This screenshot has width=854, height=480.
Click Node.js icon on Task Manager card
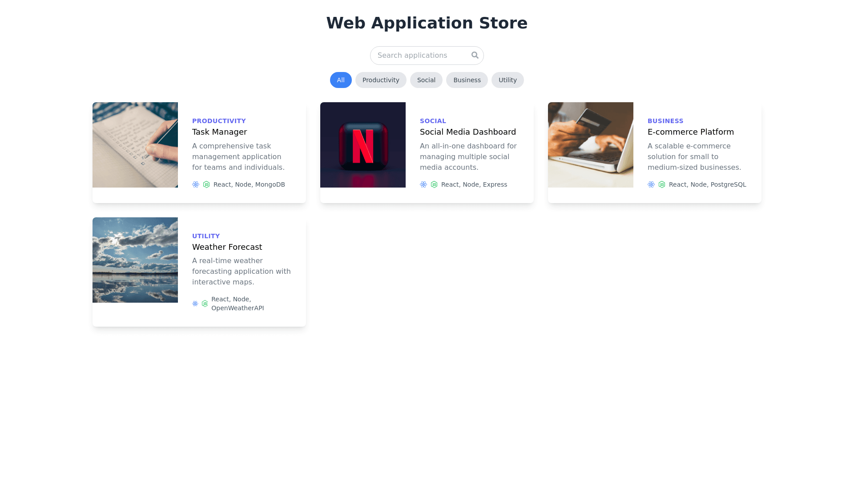point(206,184)
